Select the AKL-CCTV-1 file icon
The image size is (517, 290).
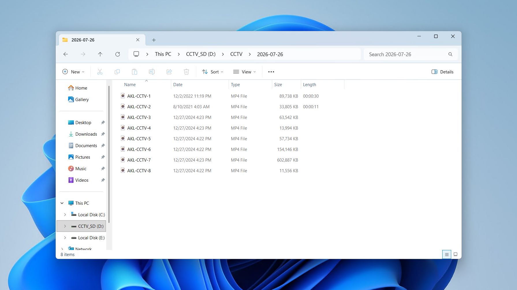point(123,96)
